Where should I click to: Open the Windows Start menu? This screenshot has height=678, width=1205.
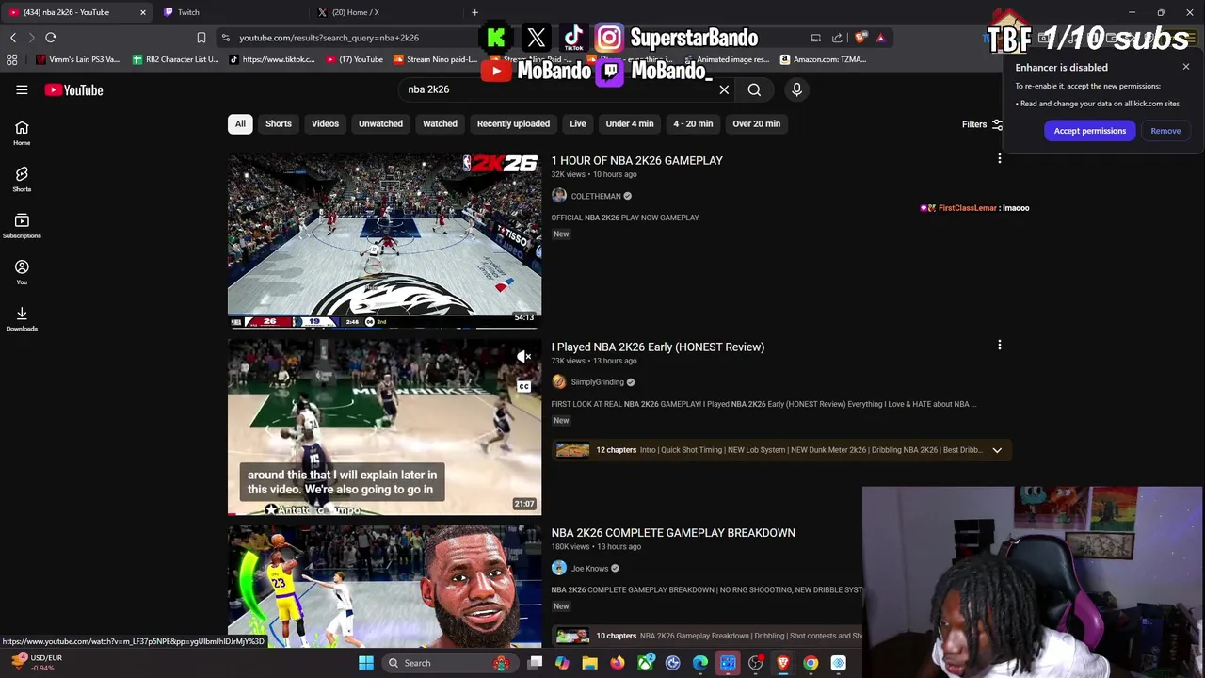pos(366,663)
